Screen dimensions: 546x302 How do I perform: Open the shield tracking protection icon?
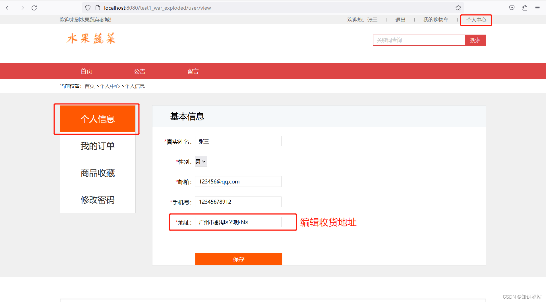pos(88,8)
